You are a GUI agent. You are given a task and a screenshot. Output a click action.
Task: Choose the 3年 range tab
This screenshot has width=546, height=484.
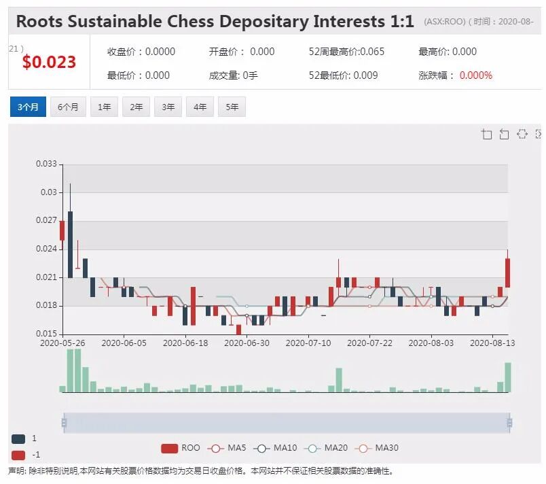(x=168, y=107)
